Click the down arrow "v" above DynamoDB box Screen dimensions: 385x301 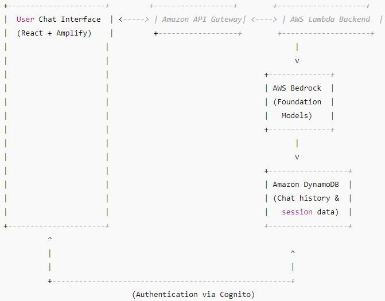pyautogui.click(x=297, y=157)
